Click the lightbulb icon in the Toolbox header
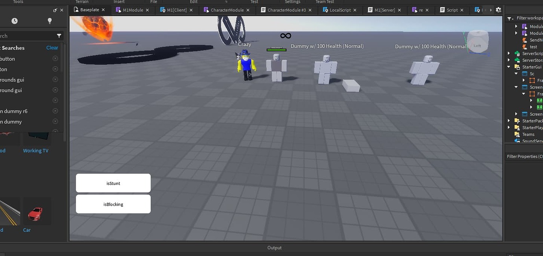 tap(50, 20)
